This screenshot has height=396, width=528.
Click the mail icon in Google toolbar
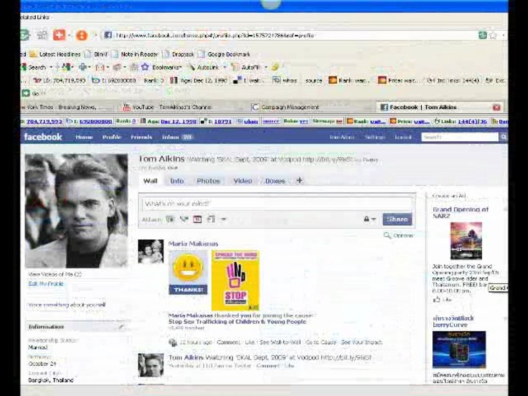pyautogui.click(x=100, y=67)
